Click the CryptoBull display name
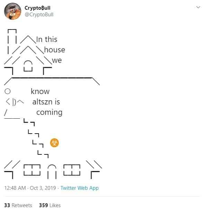Image resolution: width=205 pixels, height=212 pixels. coord(37,8)
